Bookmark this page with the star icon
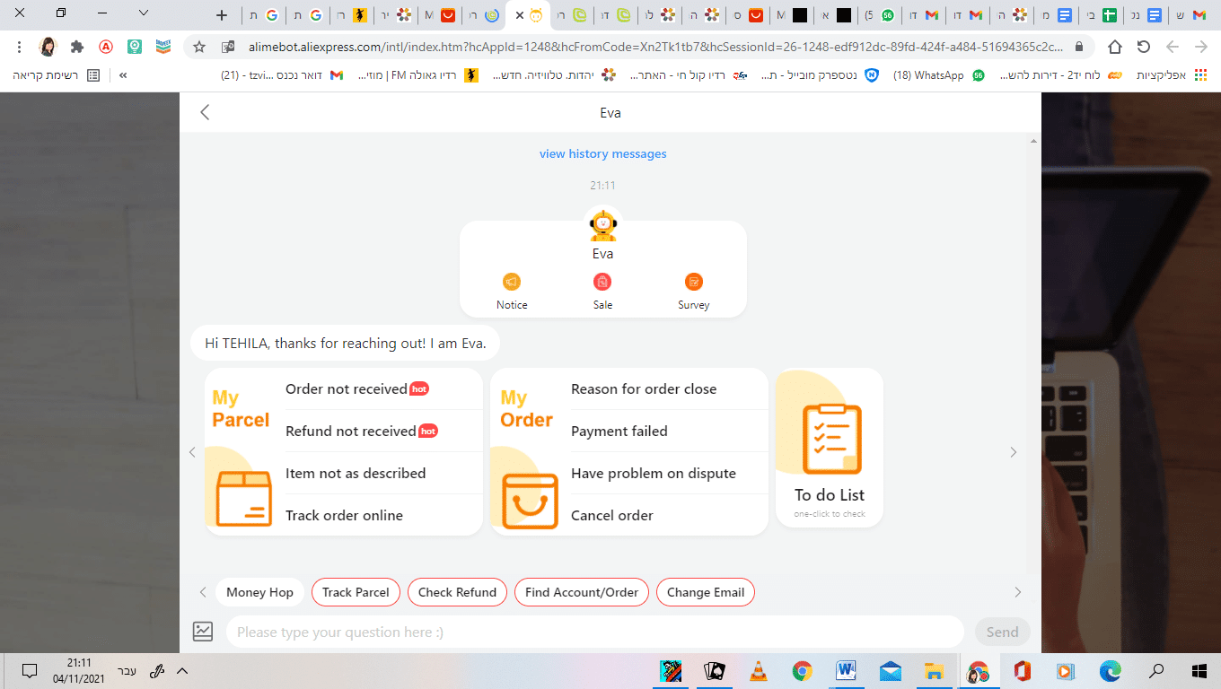 pyautogui.click(x=199, y=47)
